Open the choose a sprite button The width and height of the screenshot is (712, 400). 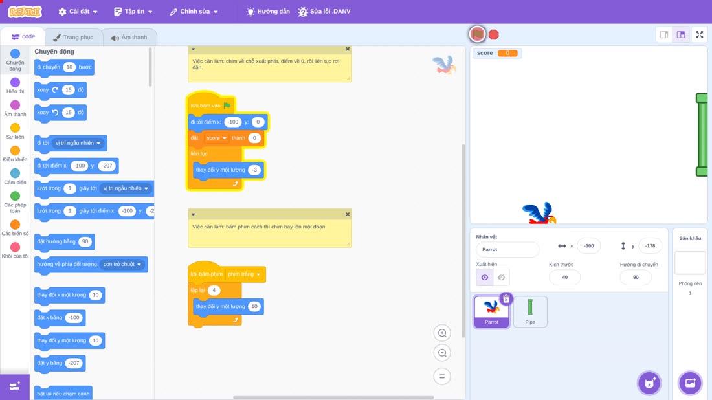click(x=649, y=383)
